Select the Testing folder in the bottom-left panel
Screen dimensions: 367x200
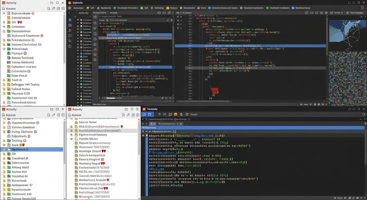17,141
